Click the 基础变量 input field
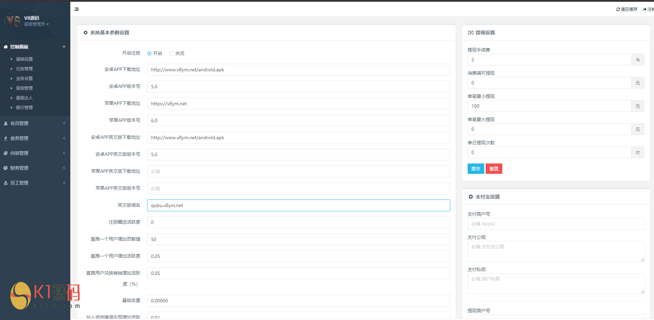 tap(299, 301)
